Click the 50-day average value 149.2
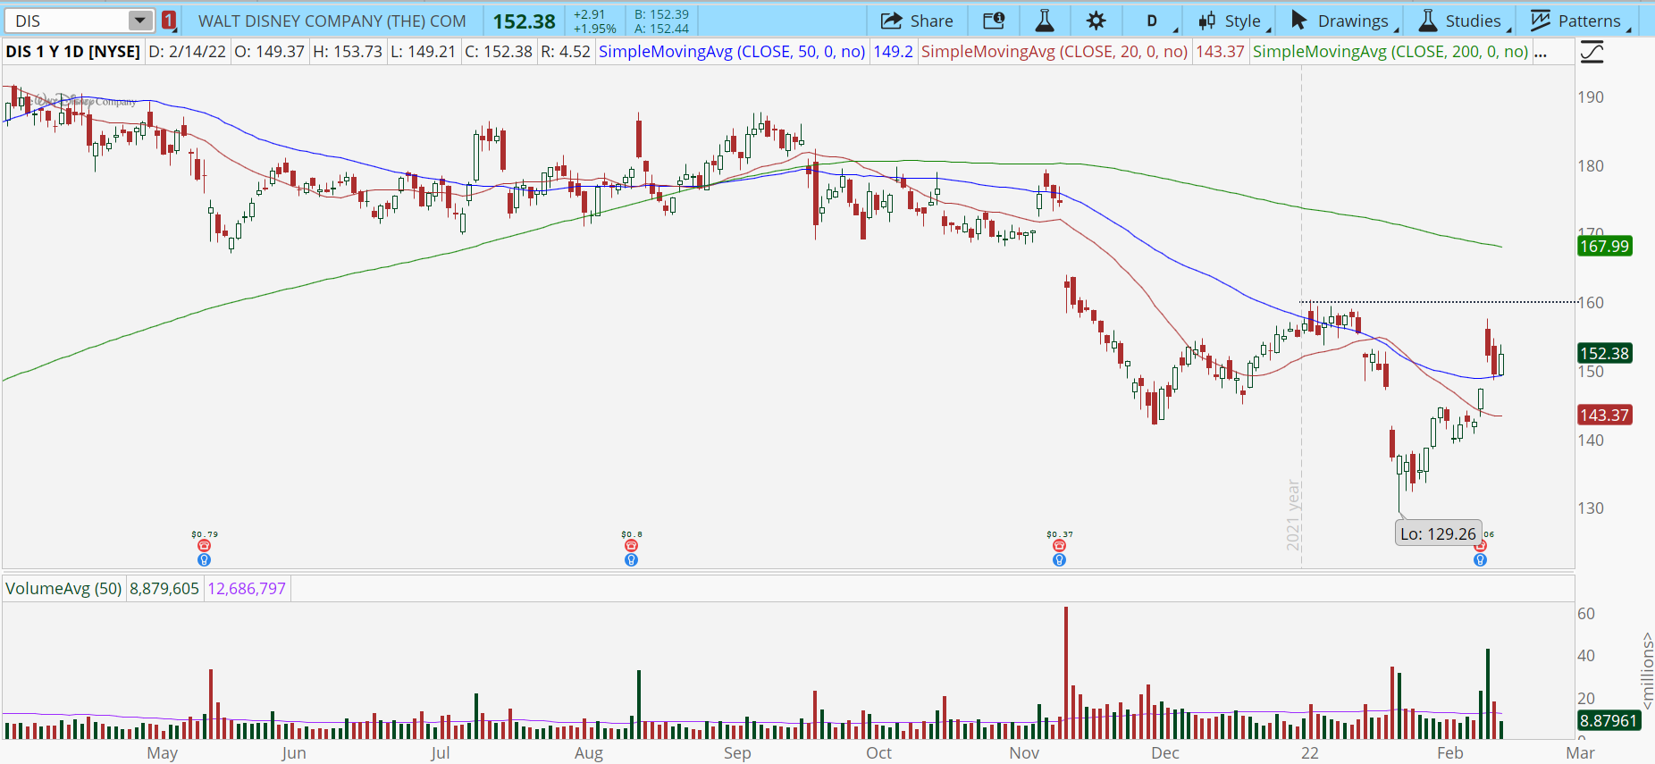Screen dimensions: 1655x764 [893, 52]
